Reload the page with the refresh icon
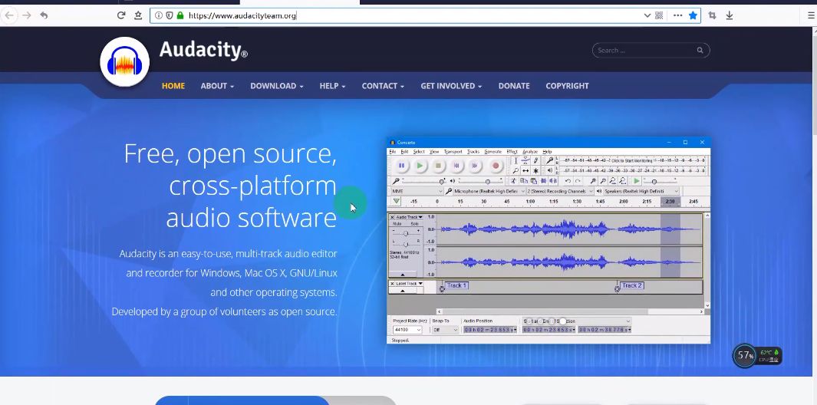The image size is (817, 405). tap(121, 15)
